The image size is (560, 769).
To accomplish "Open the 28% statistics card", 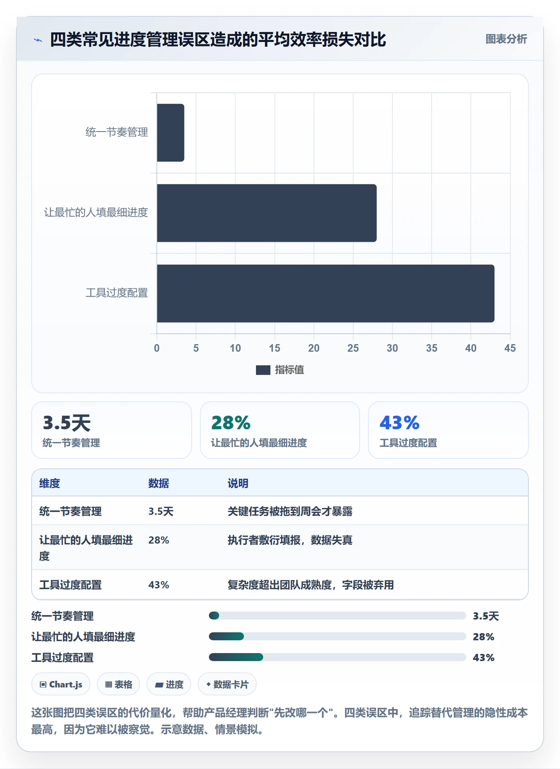I will click(280, 430).
